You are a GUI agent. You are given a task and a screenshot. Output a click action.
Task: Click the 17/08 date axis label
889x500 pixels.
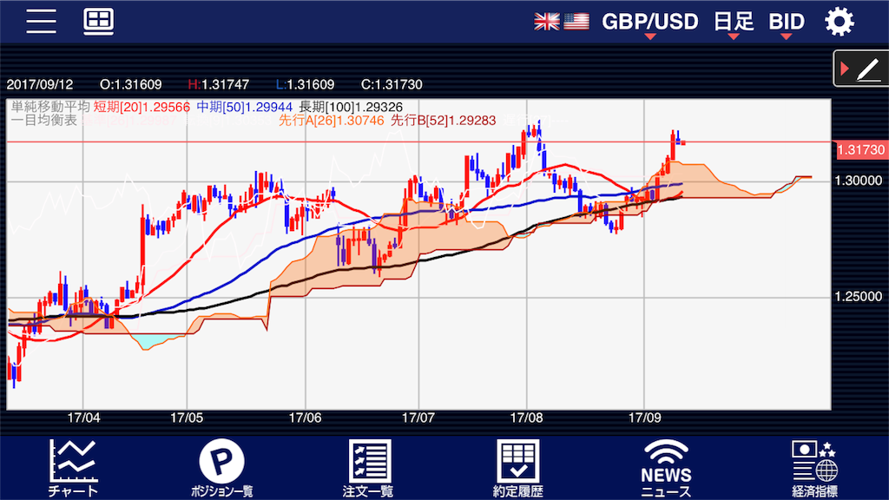[526, 418]
